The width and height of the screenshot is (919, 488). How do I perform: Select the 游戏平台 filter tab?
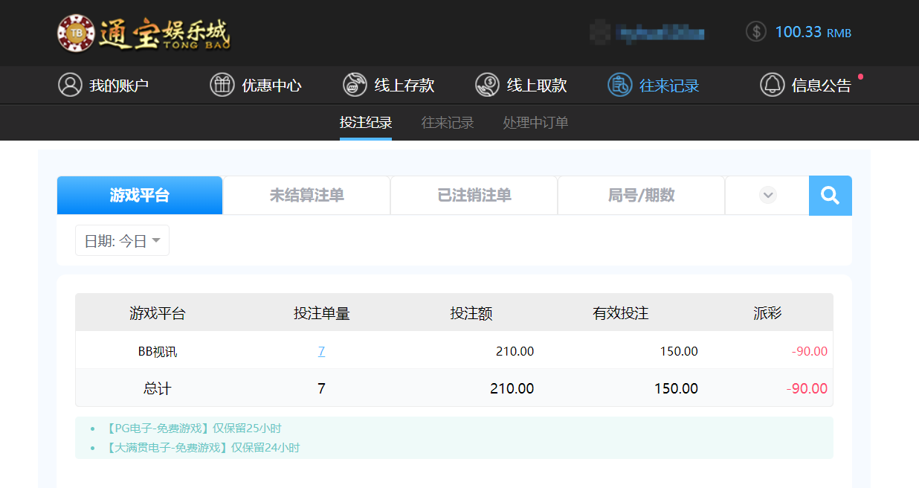(139, 195)
